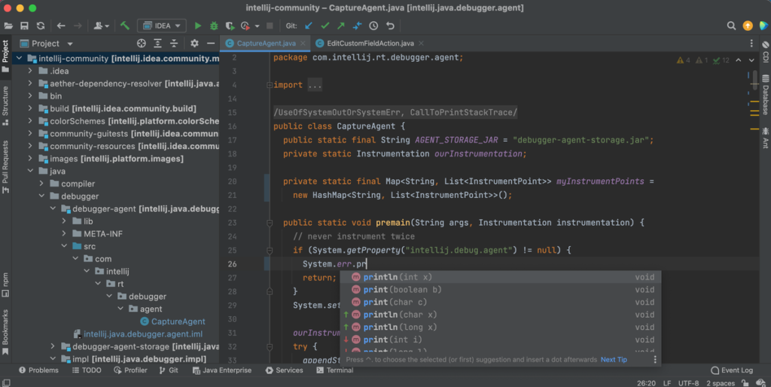Start debugging with the green bug icon
Screen dimensions: 771x387
[x=213, y=26]
